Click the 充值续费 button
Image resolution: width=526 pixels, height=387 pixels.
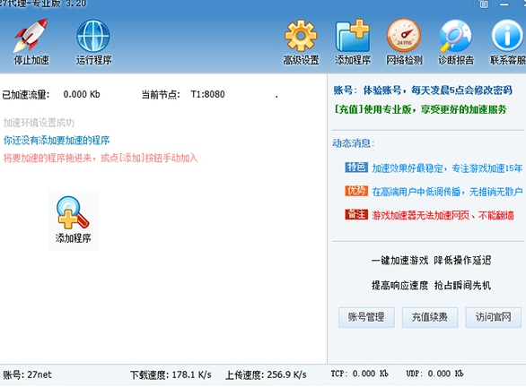coord(430,317)
